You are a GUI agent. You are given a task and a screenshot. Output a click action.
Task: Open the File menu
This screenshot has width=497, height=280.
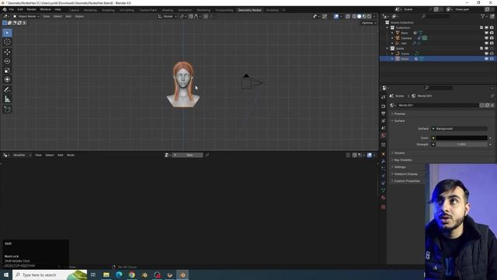(x=12, y=9)
